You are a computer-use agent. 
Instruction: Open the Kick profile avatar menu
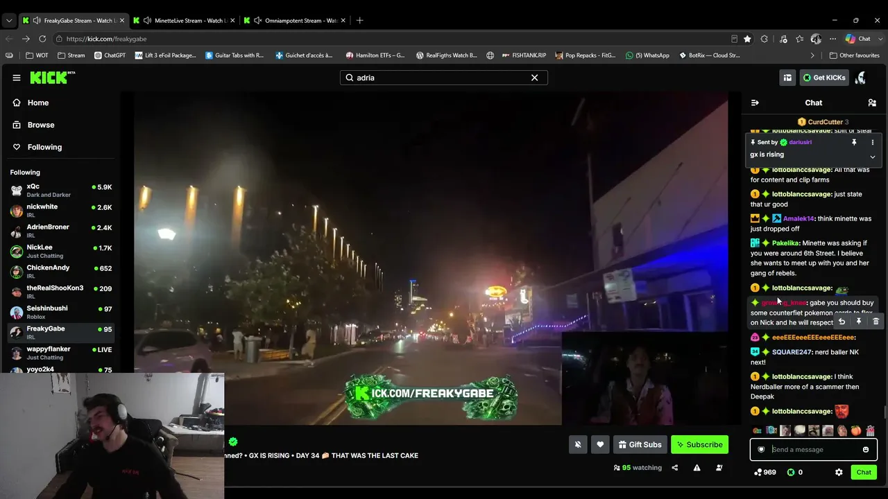(x=861, y=78)
